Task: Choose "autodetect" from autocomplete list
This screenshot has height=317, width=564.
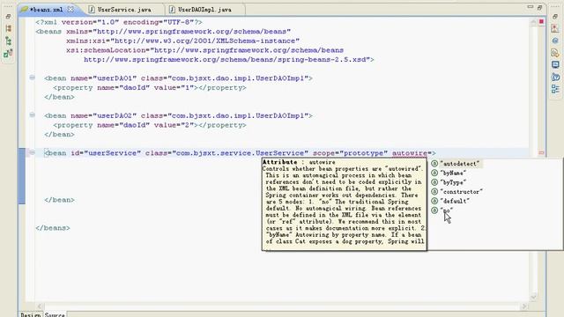Action: click(460, 164)
